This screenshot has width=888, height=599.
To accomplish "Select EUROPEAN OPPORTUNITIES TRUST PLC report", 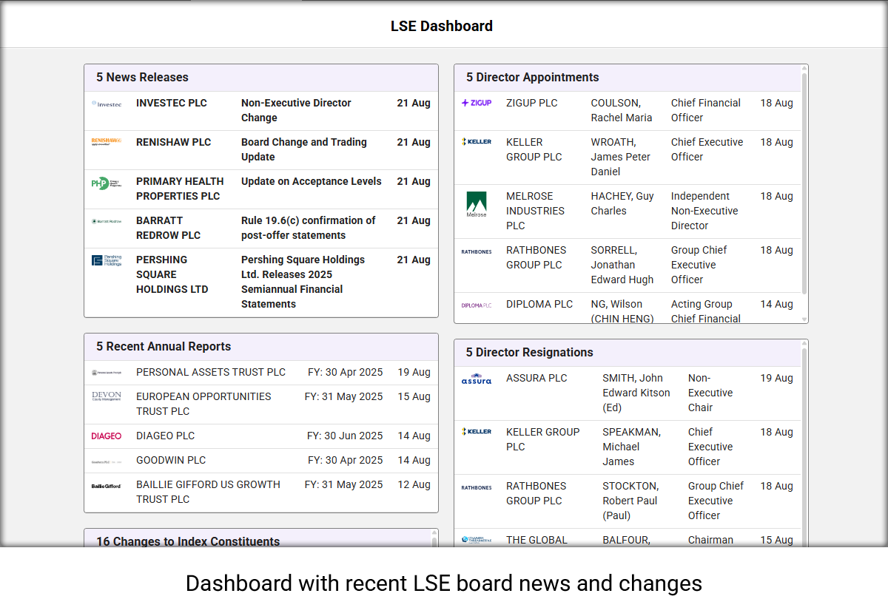I will click(261, 405).
